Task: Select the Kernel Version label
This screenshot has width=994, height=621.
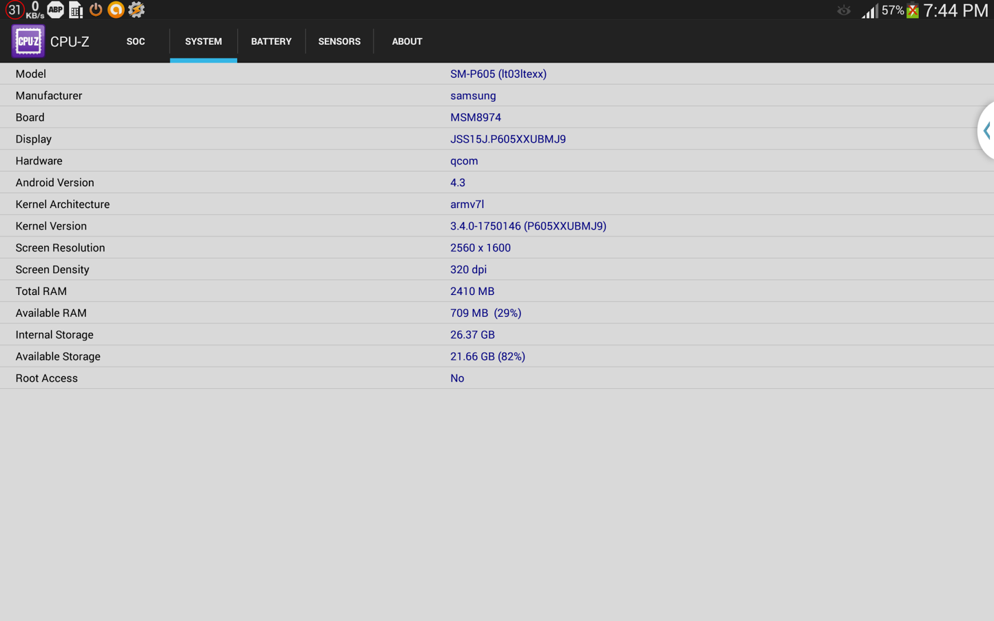Action: coord(51,226)
